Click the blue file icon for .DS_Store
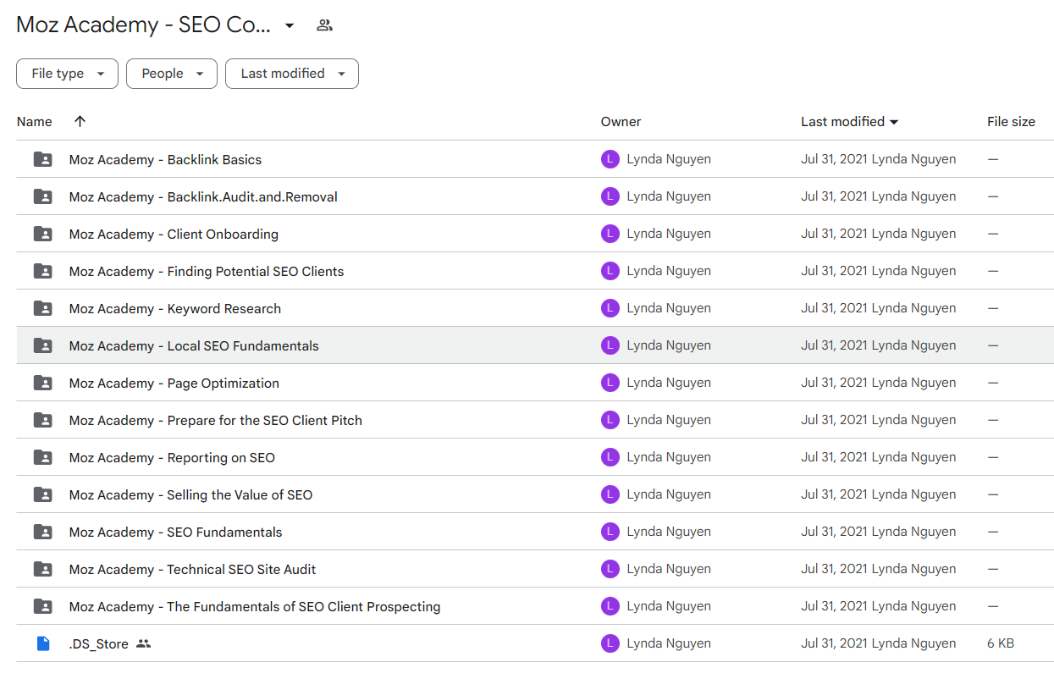Image resolution: width=1054 pixels, height=690 pixels. (x=43, y=643)
